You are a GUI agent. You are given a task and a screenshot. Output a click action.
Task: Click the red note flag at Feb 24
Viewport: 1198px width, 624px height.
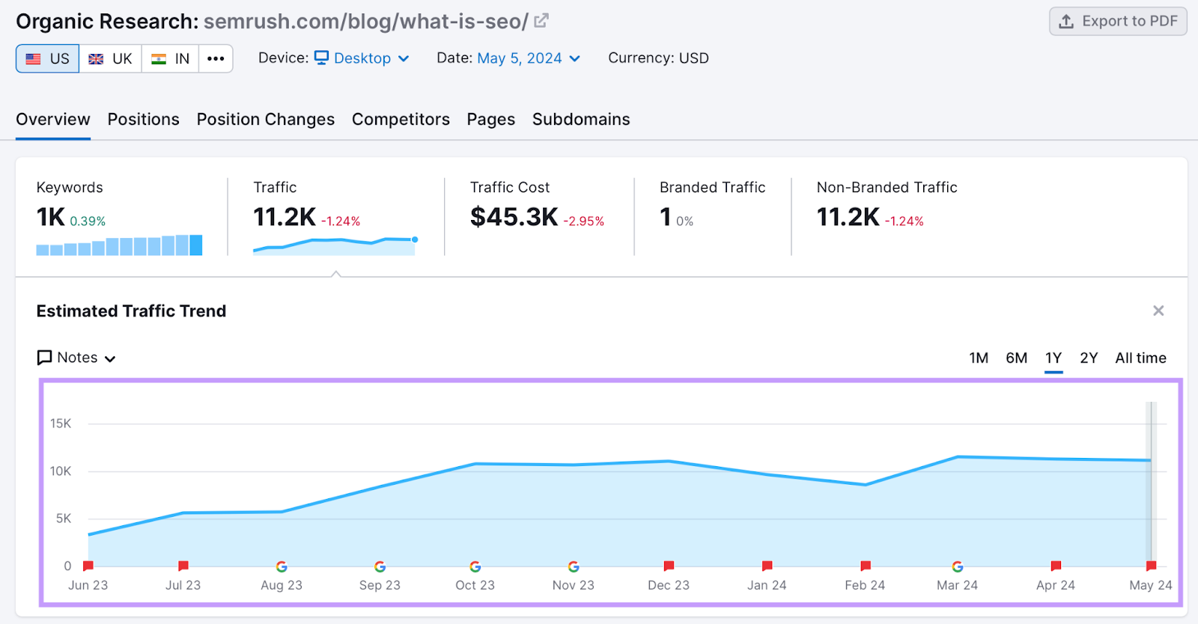(x=866, y=566)
